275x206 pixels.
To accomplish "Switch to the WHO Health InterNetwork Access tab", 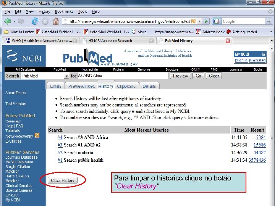I will pos(40,41).
